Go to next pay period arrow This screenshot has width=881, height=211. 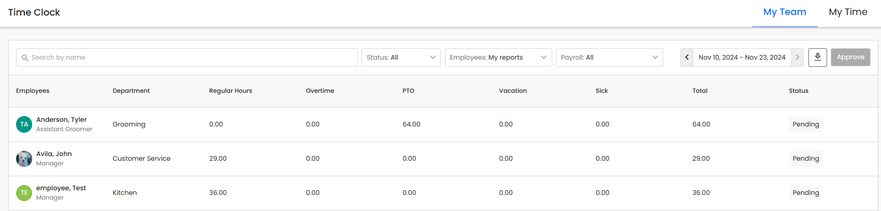[798, 58]
